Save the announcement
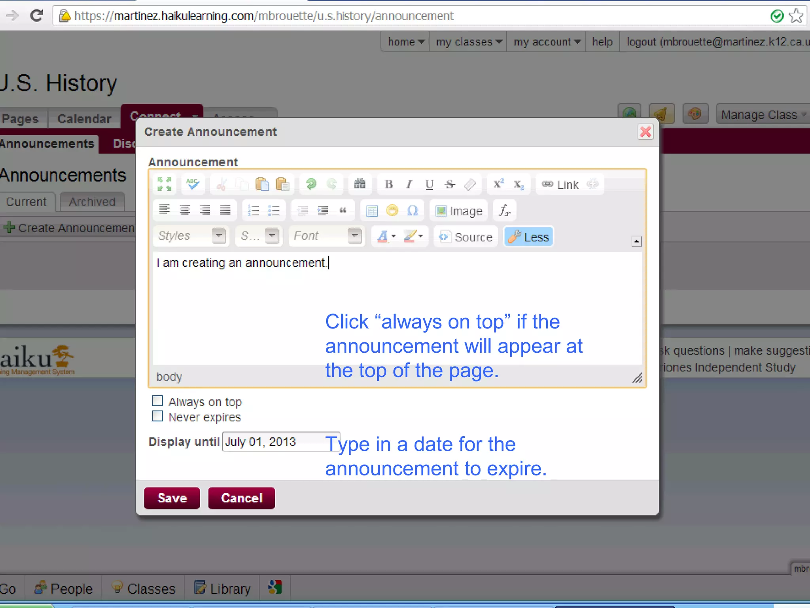 pos(172,498)
